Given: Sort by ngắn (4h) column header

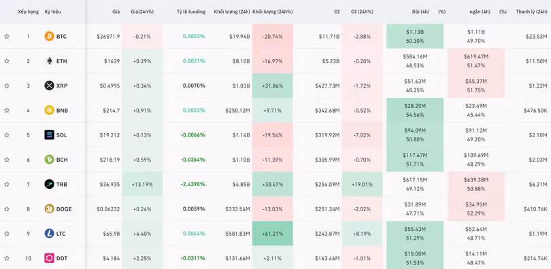Looking at the screenshot, I should [x=480, y=12].
